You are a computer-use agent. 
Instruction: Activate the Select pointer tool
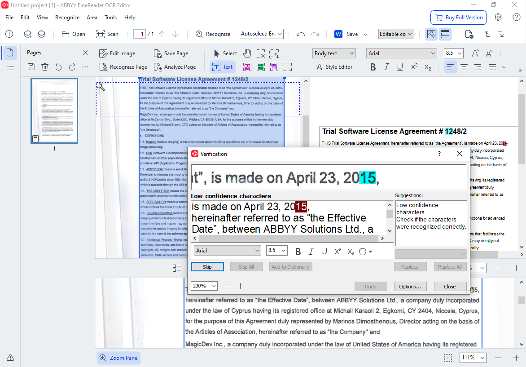[225, 53]
